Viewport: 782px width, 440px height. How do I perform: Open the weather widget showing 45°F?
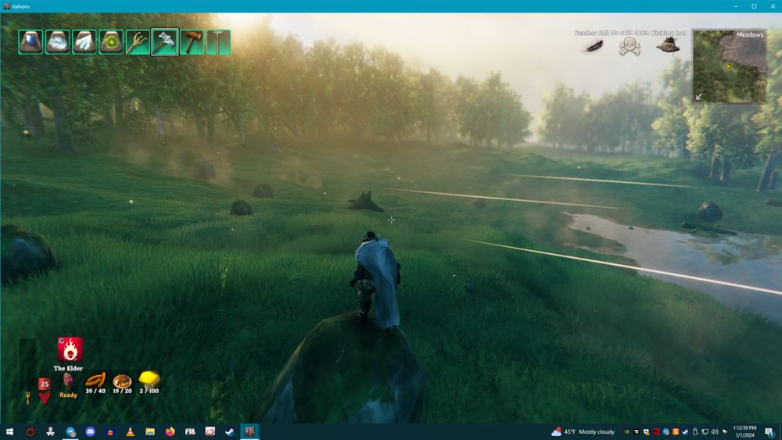(x=583, y=431)
